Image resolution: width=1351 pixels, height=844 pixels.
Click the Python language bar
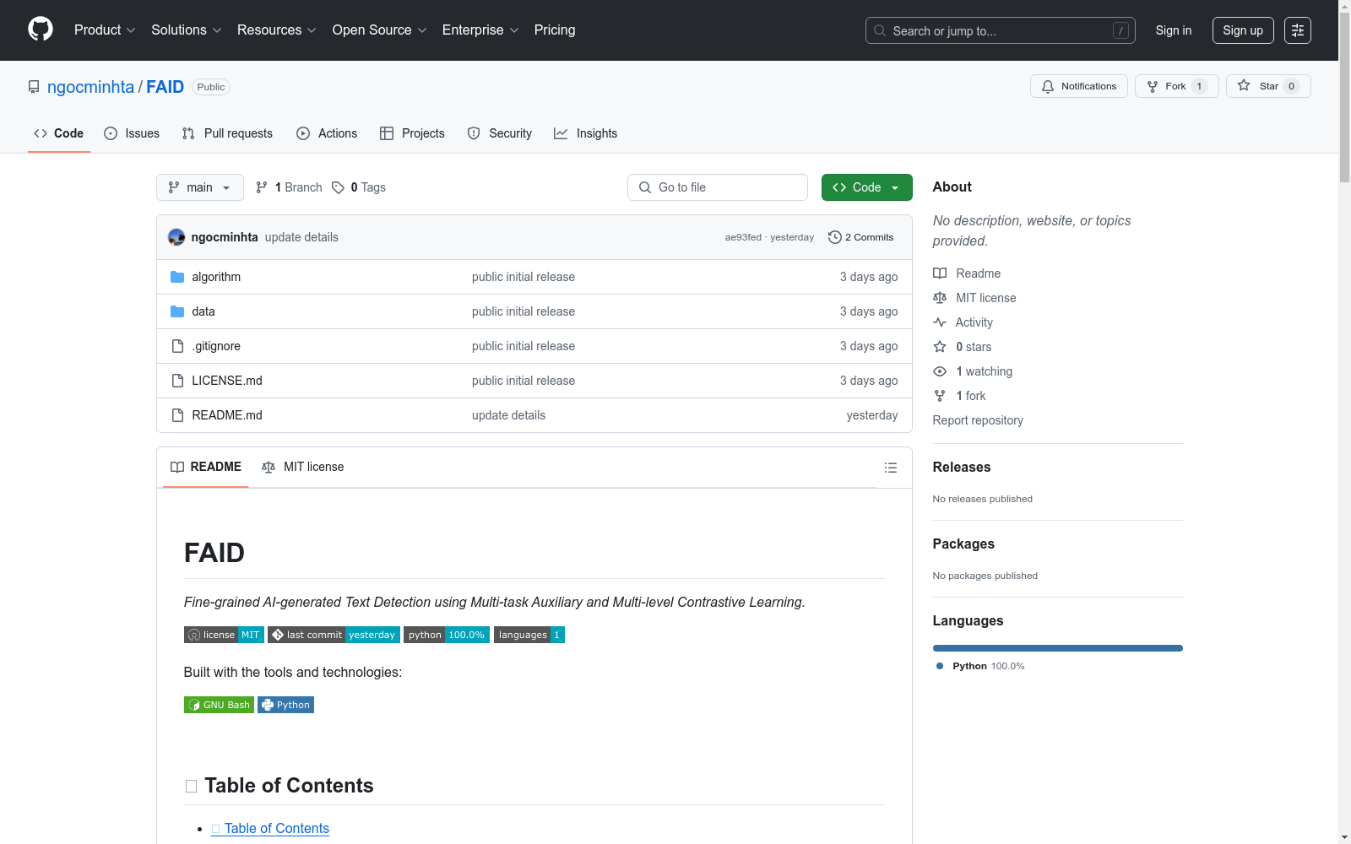point(1058,648)
